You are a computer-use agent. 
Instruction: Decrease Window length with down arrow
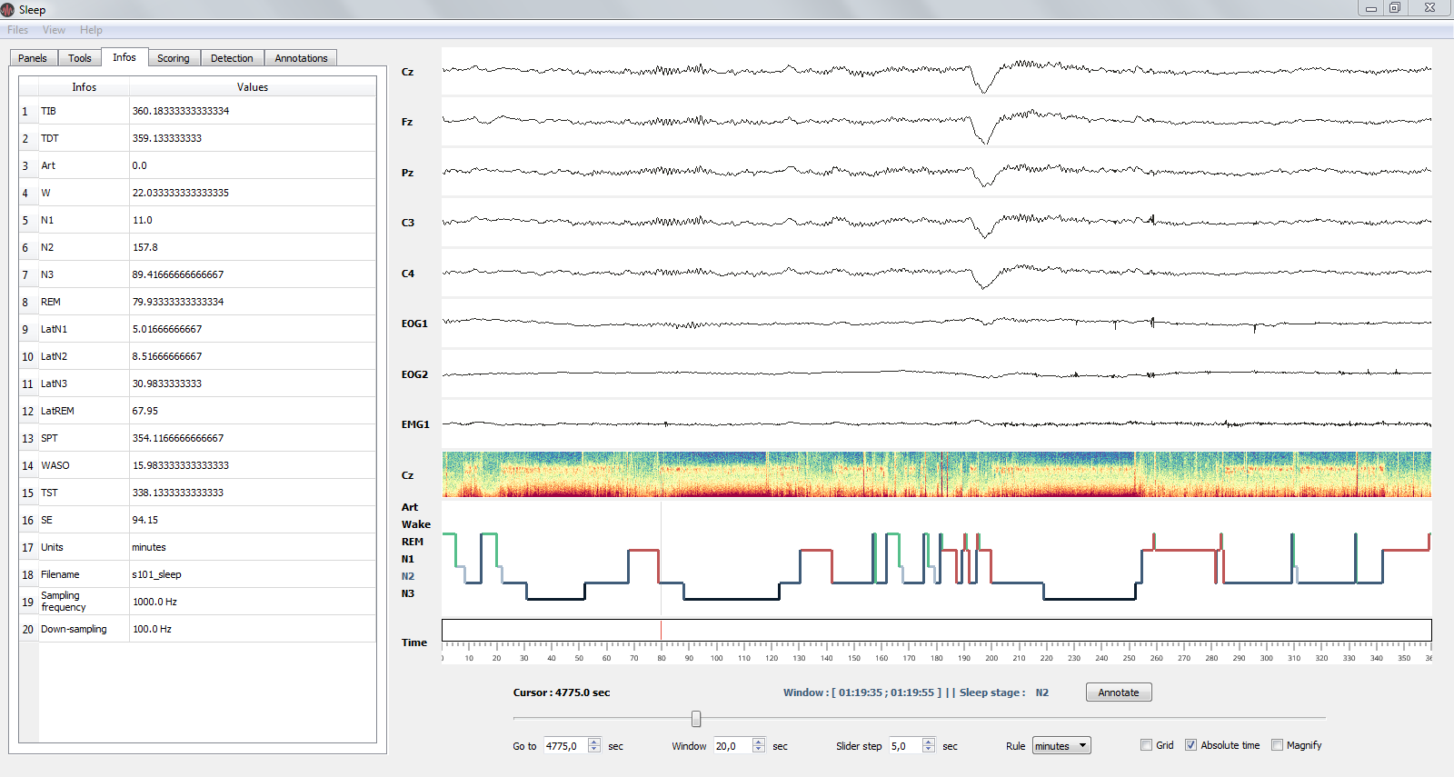759,750
